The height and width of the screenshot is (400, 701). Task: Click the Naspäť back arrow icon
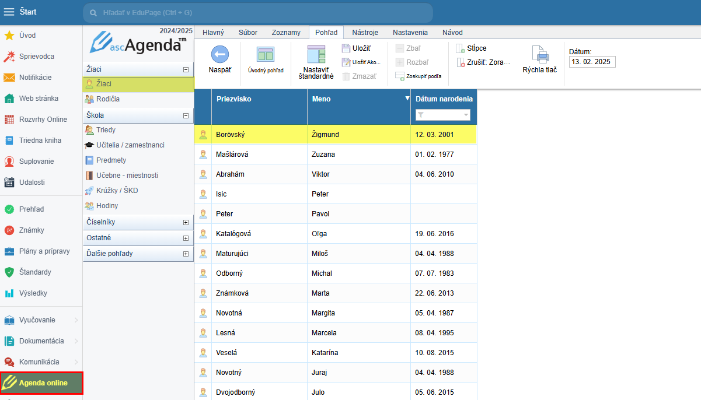point(219,55)
